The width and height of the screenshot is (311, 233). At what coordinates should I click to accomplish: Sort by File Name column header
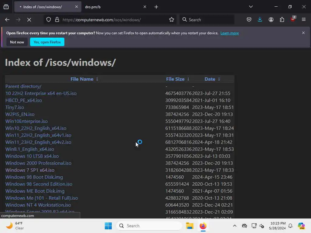click(x=82, y=79)
